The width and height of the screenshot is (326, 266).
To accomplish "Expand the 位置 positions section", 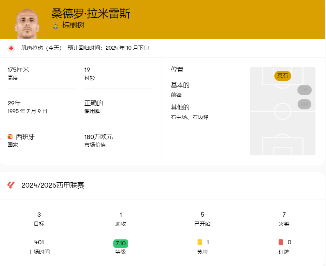I will tap(177, 70).
